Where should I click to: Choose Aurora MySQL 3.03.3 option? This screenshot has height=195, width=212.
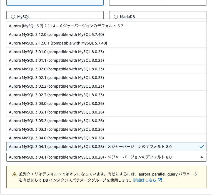(x=106, y=130)
